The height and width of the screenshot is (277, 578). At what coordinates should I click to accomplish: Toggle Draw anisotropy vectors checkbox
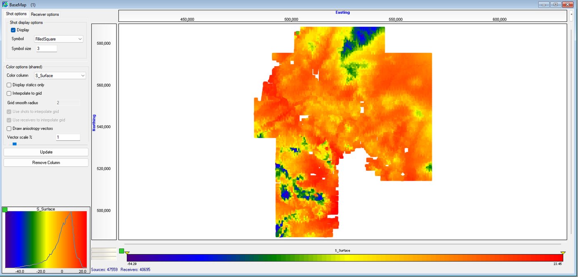pyautogui.click(x=9, y=129)
